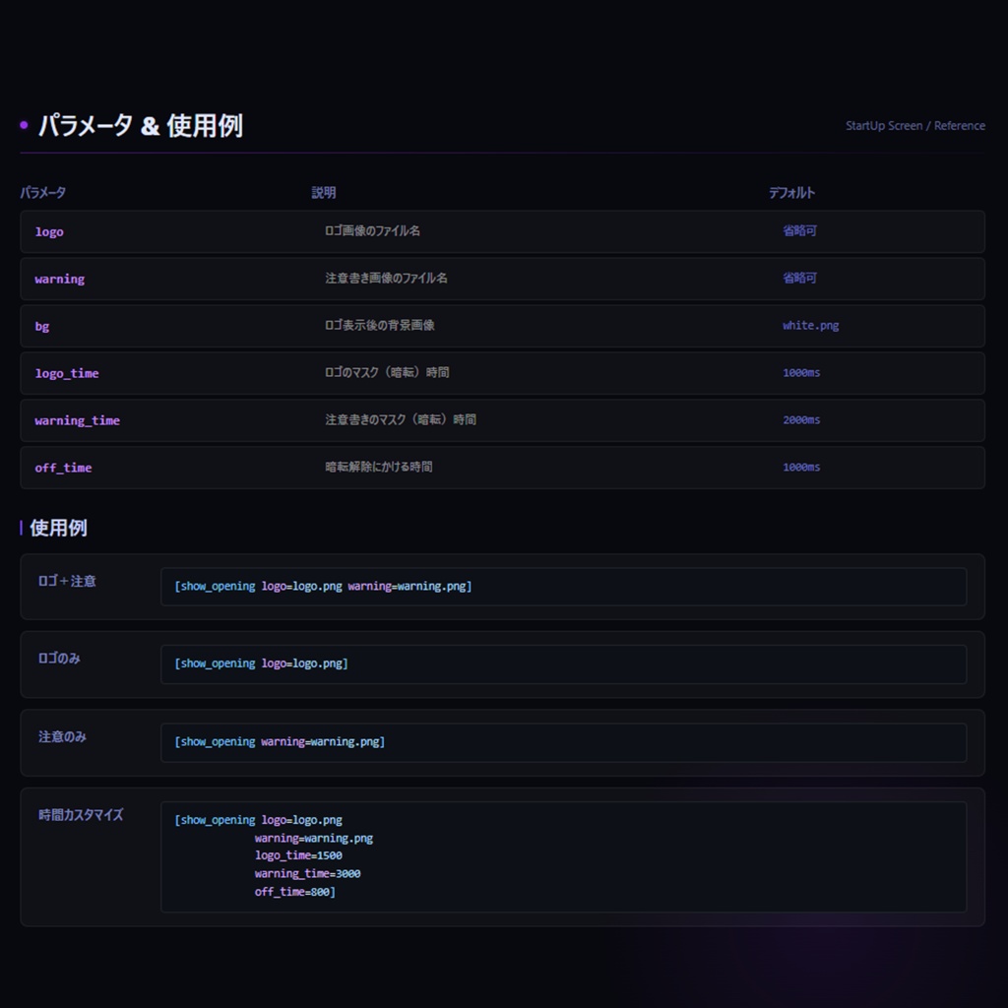Image resolution: width=1008 pixels, height=1008 pixels.
Task: Click 'off_time=800]' code line
Action: coord(295,892)
